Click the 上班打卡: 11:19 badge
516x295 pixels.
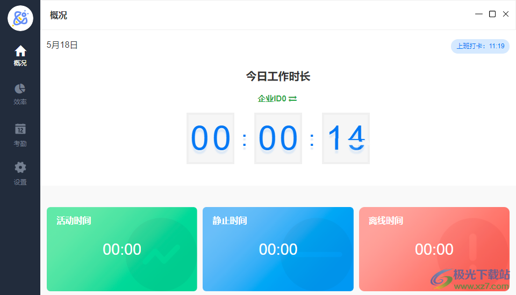[480, 46]
